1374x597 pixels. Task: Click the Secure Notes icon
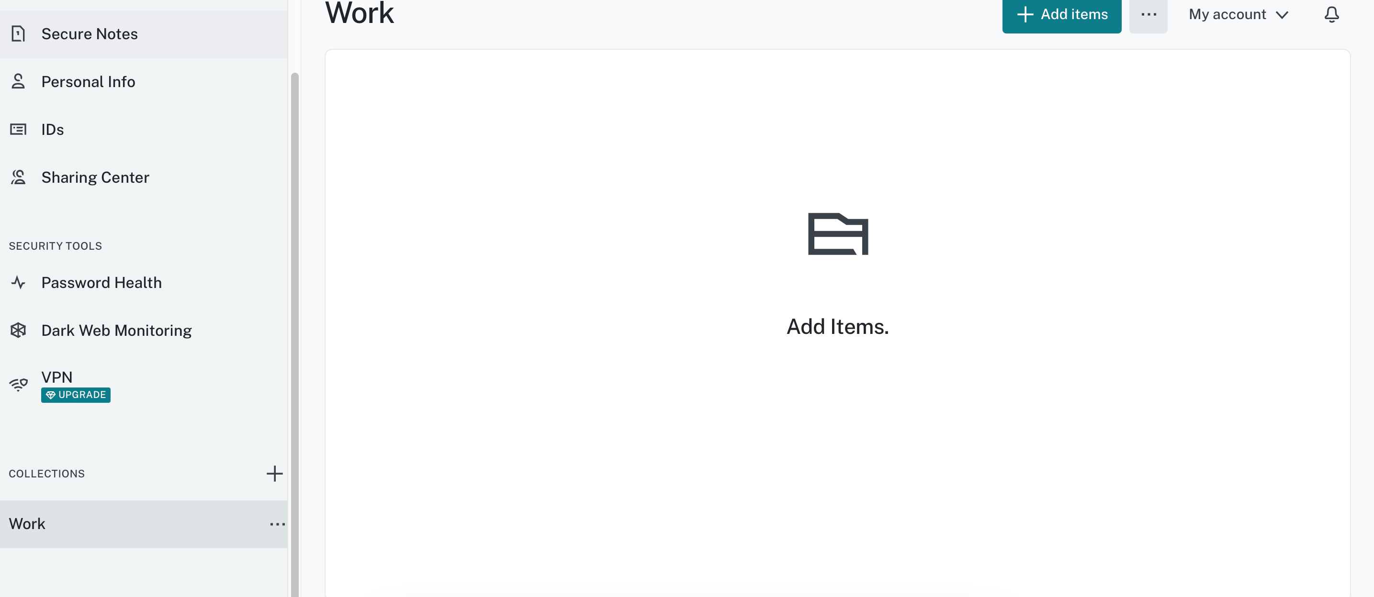pos(18,34)
